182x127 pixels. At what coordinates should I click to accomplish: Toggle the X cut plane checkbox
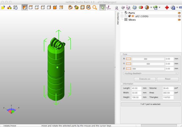click(129, 59)
